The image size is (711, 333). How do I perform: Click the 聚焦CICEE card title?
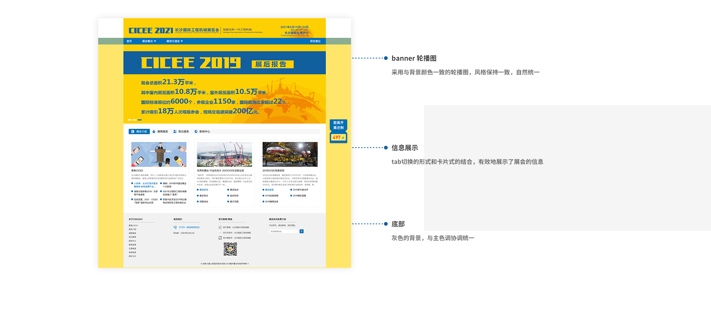coord(137,171)
